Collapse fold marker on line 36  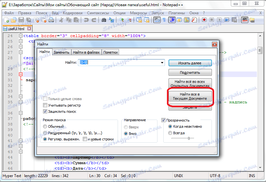[21, 113]
